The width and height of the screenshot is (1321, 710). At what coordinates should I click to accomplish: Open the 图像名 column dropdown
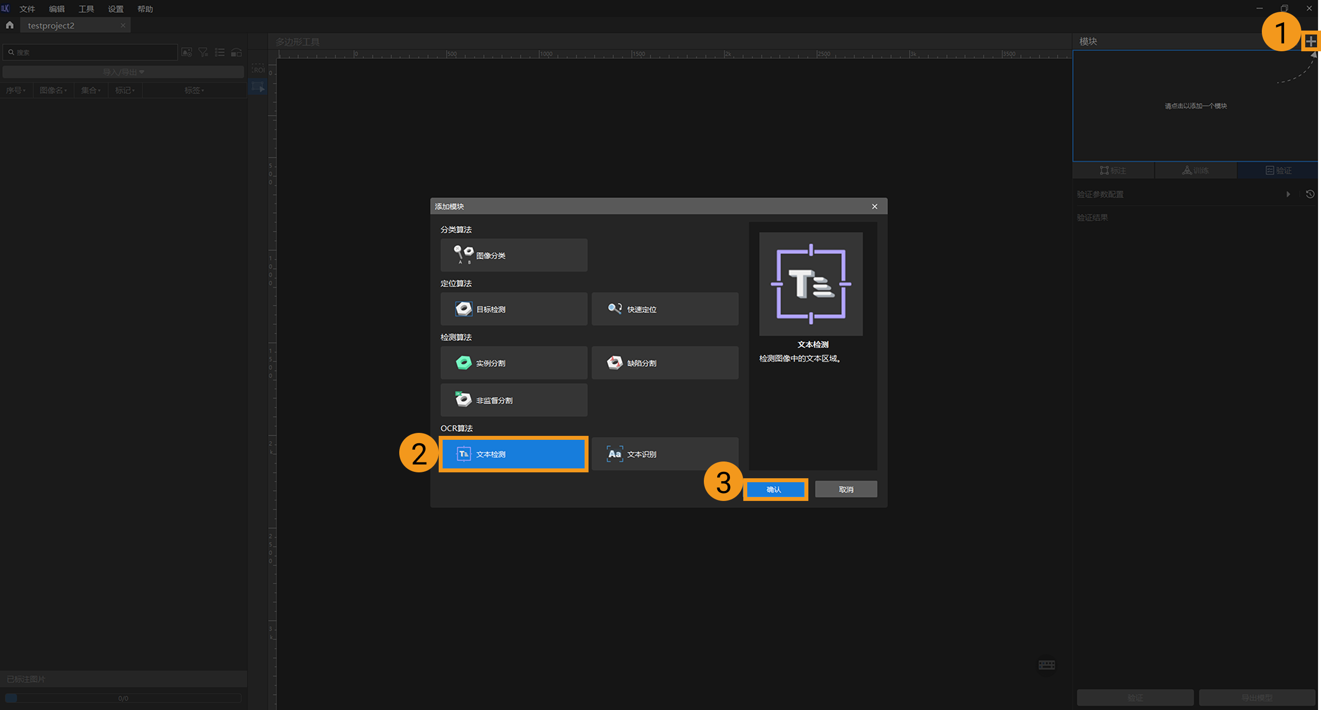[53, 90]
